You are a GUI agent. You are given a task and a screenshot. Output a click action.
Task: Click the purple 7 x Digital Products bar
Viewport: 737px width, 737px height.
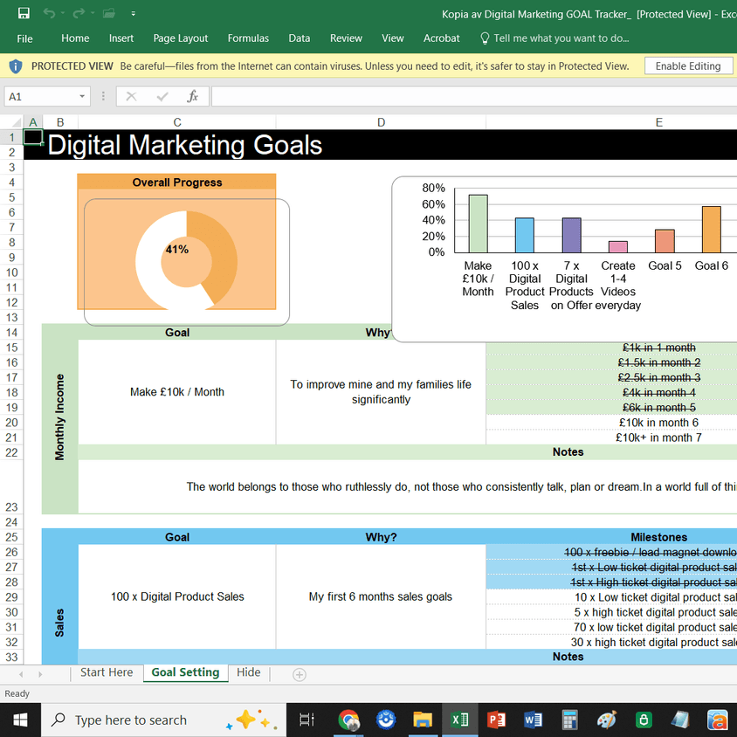pyautogui.click(x=572, y=236)
